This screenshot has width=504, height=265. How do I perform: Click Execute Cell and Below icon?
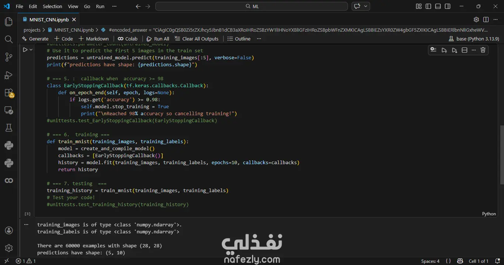click(x=455, y=50)
